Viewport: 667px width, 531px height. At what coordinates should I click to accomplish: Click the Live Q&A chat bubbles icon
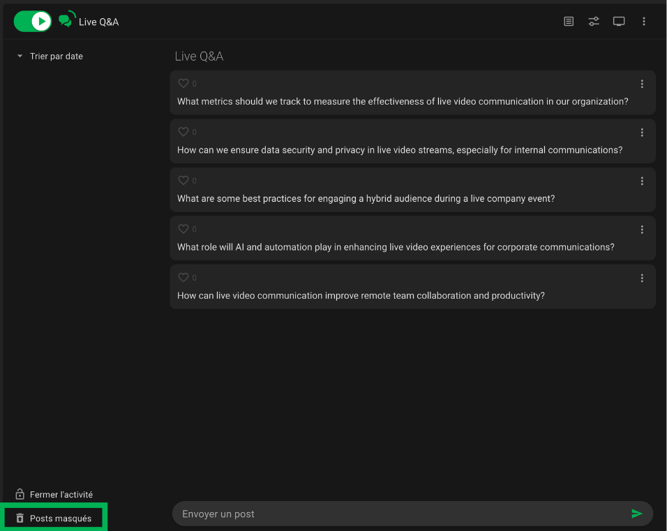[67, 20]
